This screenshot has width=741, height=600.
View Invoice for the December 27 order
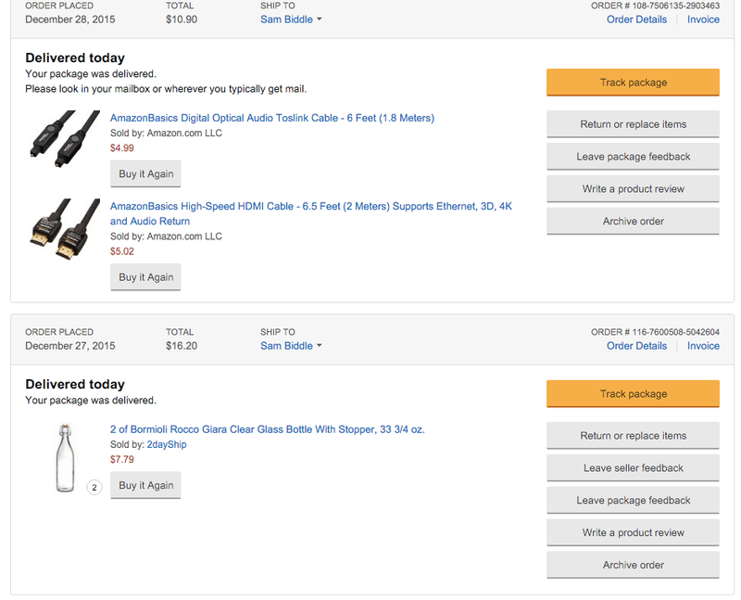pyautogui.click(x=703, y=346)
